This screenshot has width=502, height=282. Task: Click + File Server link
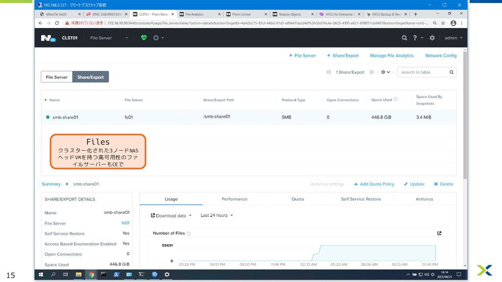tap(302, 56)
